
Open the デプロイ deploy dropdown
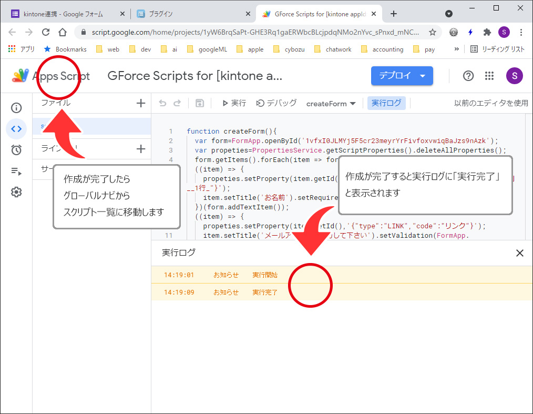[402, 76]
